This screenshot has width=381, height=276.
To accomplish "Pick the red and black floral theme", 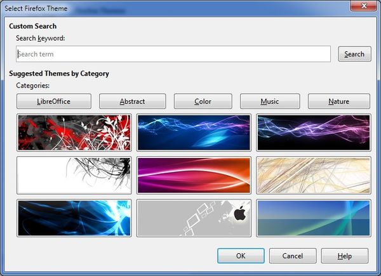I will pyautogui.click(x=74, y=133).
